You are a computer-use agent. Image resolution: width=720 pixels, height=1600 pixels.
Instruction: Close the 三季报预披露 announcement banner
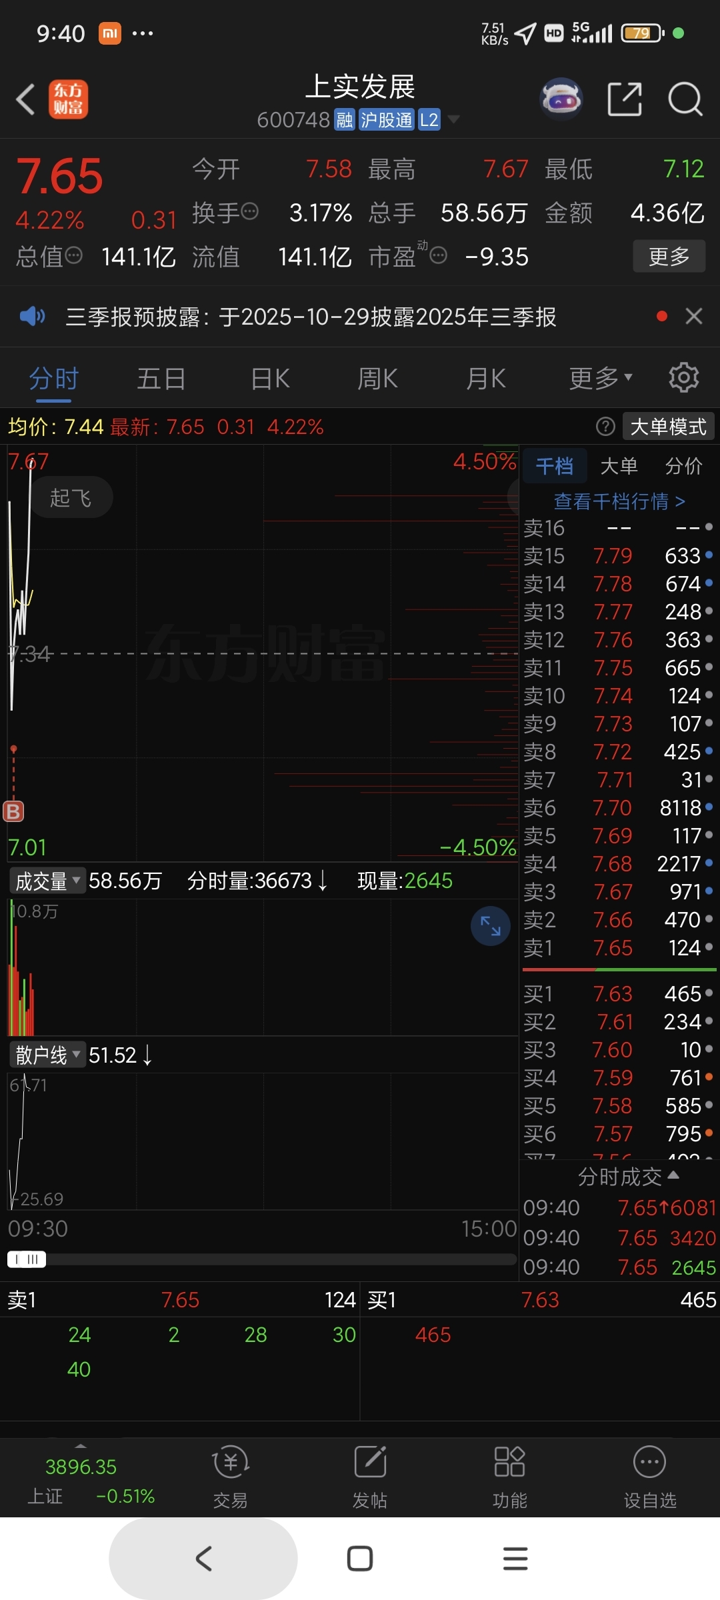694,316
